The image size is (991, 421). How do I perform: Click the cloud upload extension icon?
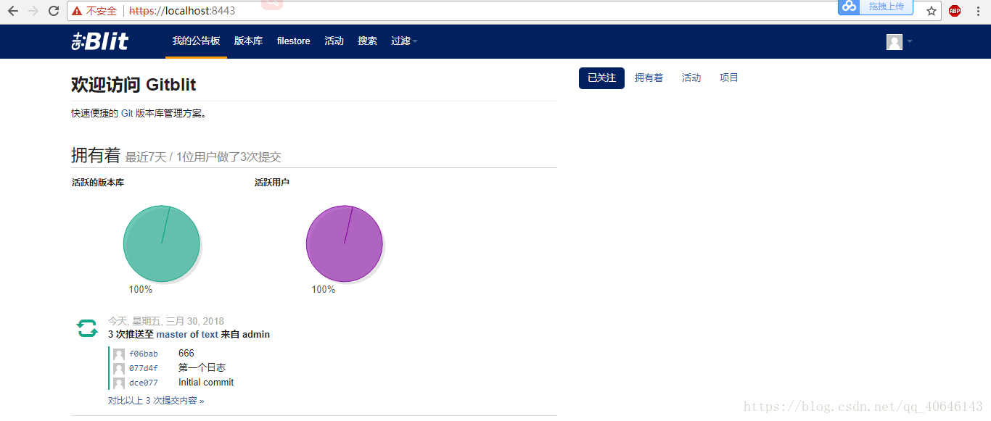pos(849,7)
